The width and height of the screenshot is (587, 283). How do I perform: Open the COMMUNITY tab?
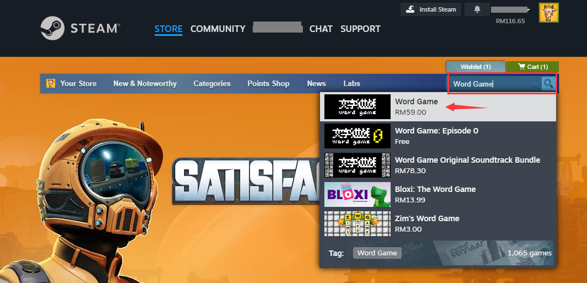tap(218, 29)
